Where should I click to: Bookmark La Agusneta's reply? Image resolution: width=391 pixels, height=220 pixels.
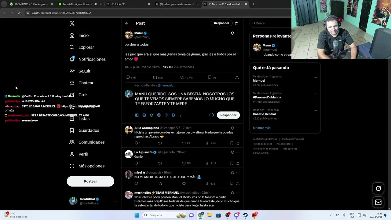click(x=232, y=163)
